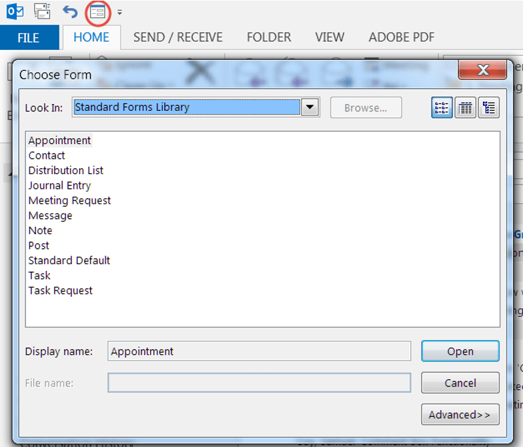
Task: Switch to grouped category view icon
Action: click(488, 108)
